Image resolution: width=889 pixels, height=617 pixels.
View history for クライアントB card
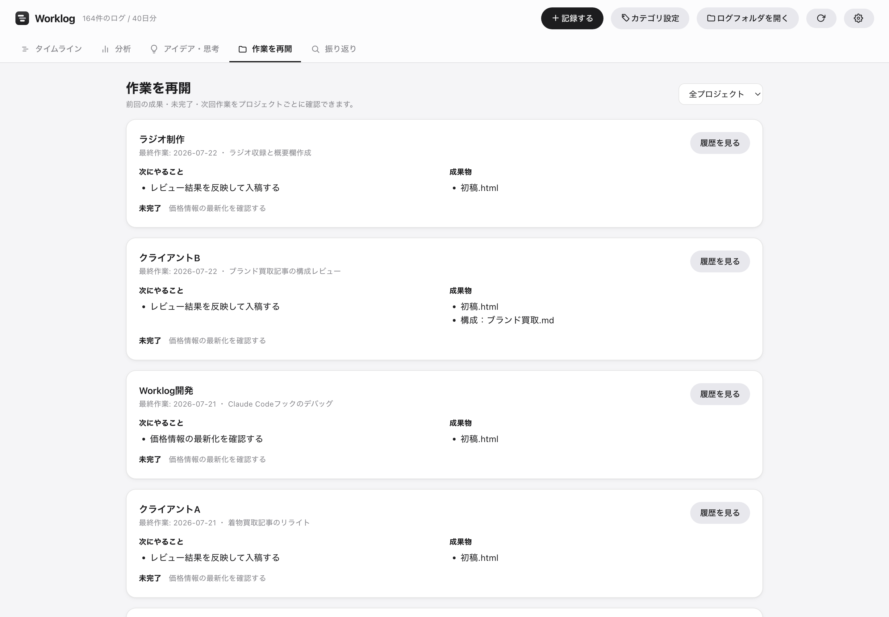720,261
